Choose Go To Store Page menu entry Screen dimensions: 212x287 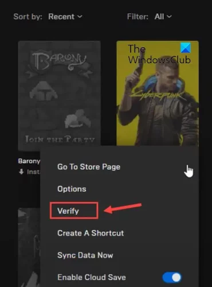tap(89, 167)
